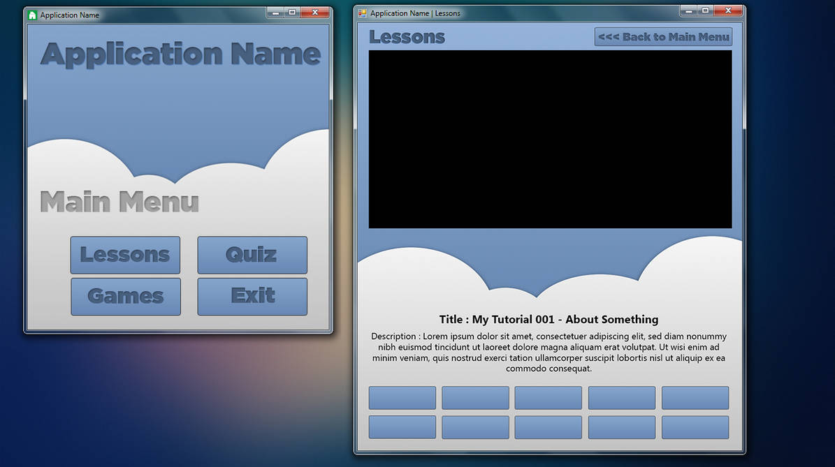Image resolution: width=835 pixels, height=467 pixels.
Task: Select the middle lesson button in top row
Action: coord(548,397)
